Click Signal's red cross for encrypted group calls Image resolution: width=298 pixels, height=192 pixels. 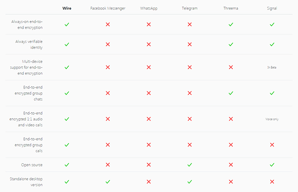pyautogui.click(x=272, y=145)
